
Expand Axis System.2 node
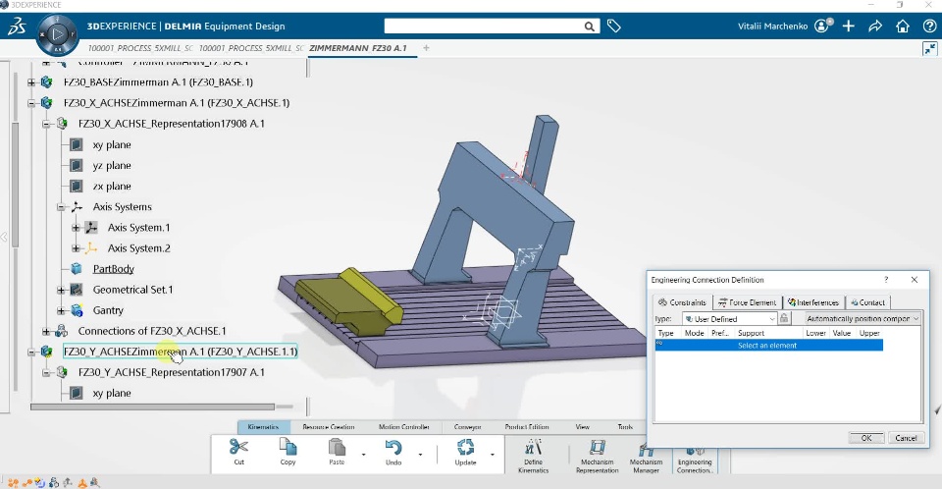tap(76, 247)
